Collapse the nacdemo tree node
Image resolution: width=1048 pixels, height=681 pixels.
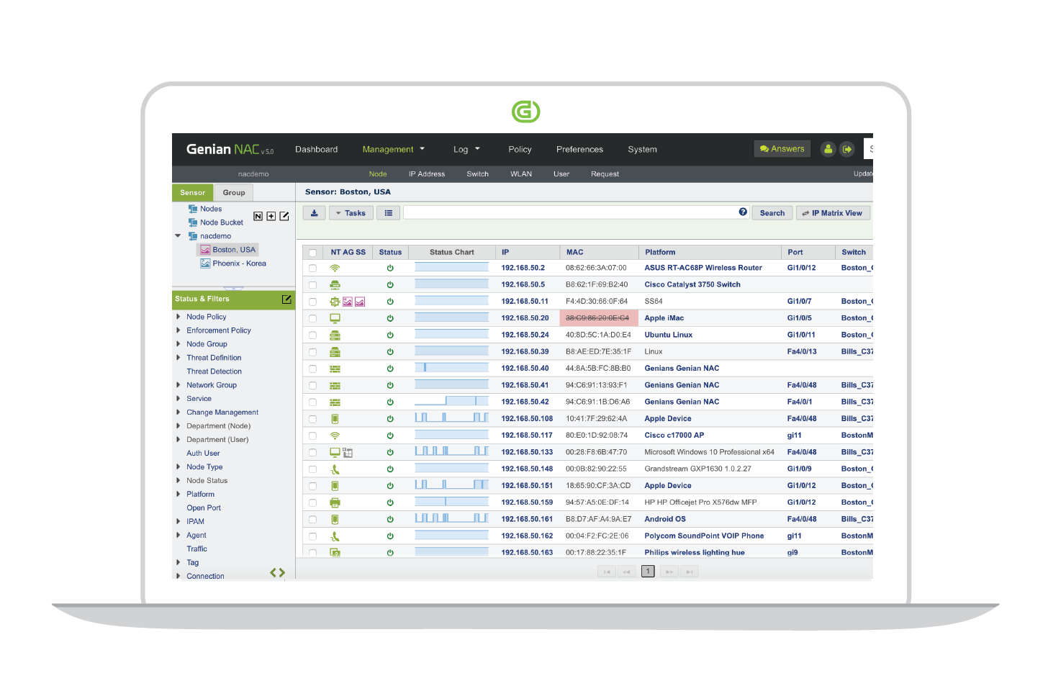178,235
